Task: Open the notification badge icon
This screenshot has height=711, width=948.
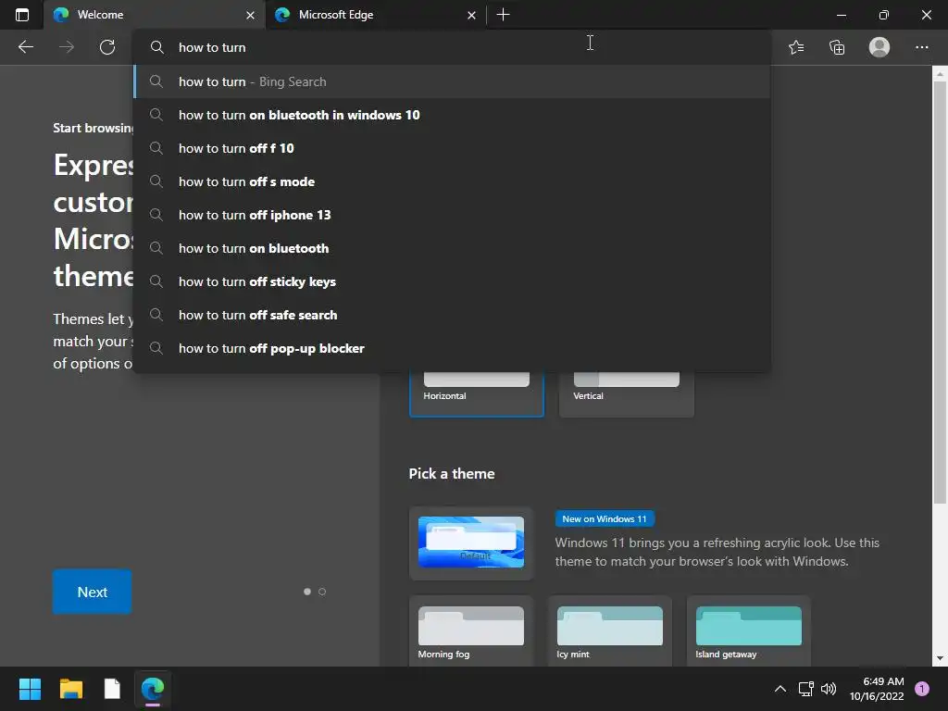Action: pyautogui.click(x=922, y=689)
